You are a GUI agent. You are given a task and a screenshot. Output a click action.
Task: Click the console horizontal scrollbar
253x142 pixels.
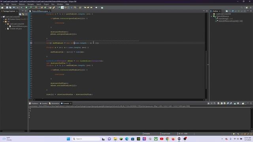click(x=140, y=131)
